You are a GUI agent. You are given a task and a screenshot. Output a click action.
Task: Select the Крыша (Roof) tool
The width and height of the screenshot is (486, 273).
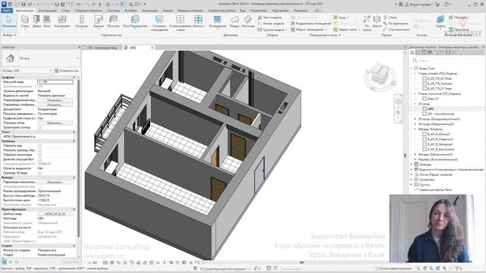coord(99,22)
